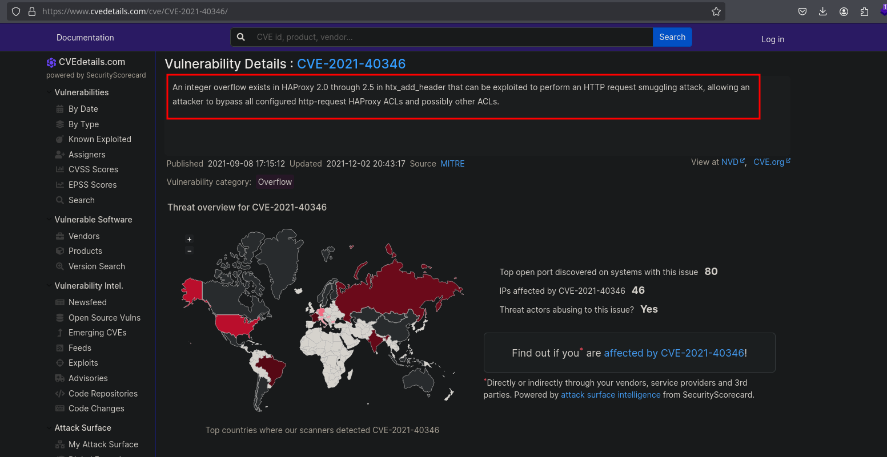The width and height of the screenshot is (887, 457).
Task: Open the Documentation menu item
Action: (85, 38)
